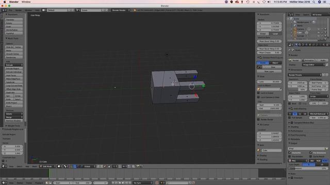The image size is (330, 185).
Task: Click the Wi-Fi icon in the macOS menu bar
Action: [x=264, y=2]
